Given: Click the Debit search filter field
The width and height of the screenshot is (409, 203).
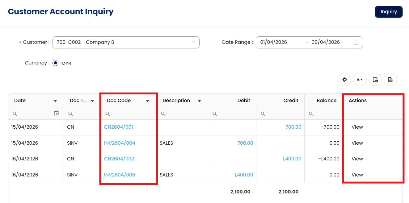Looking at the screenshot, I should point(235,114).
